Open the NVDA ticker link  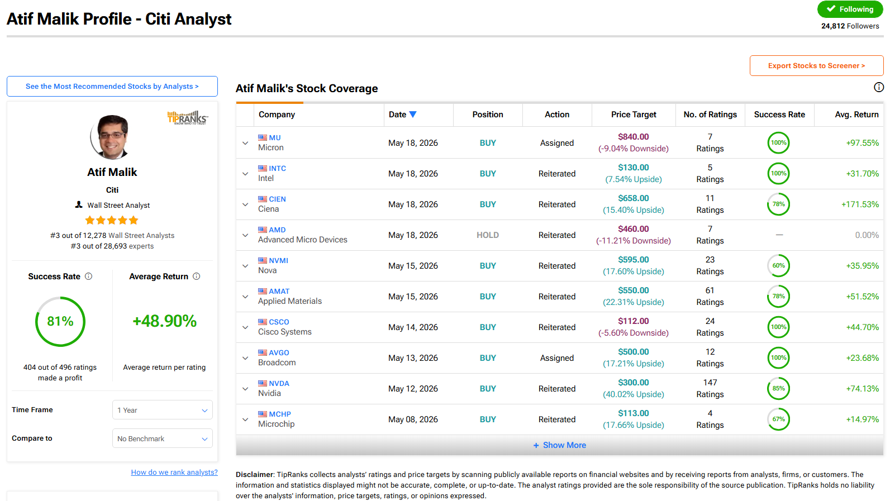(x=279, y=383)
